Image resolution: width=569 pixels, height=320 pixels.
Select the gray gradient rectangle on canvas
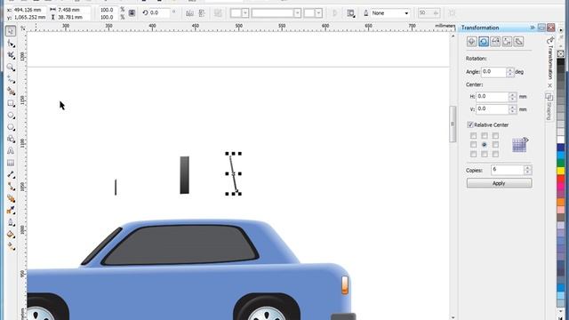(184, 175)
